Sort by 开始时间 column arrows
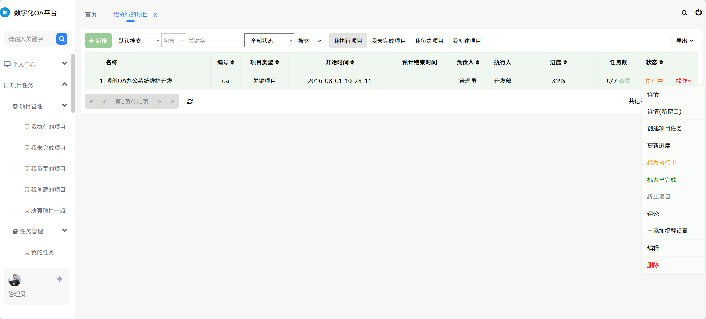Image resolution: width=706 pixels, height=319 pixels. click(352, 62)
